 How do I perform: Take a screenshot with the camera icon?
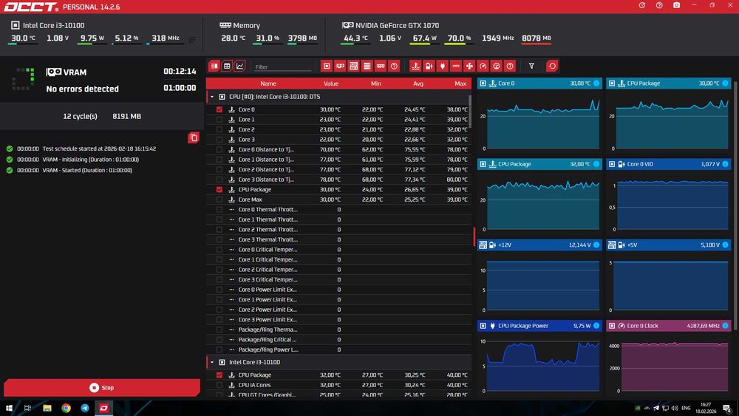(676, 5)
